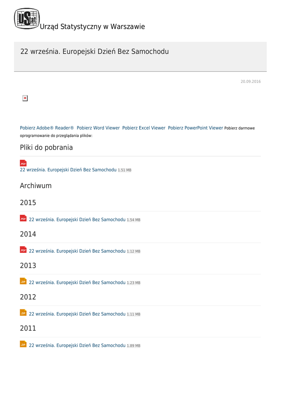Screen dimensions: 281x397
Task: Open Pobierz Excel Viewer link
Action: click(144, 128)
